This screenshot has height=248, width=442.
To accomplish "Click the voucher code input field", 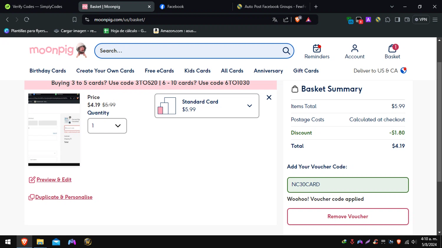I will point(348,185).
